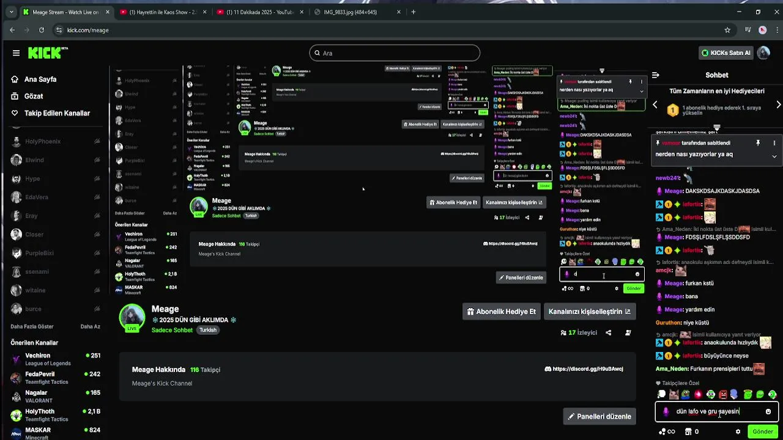Open the shop icon below chat
The width and height of the screenshot is (783, 440).
coord(688,431)
